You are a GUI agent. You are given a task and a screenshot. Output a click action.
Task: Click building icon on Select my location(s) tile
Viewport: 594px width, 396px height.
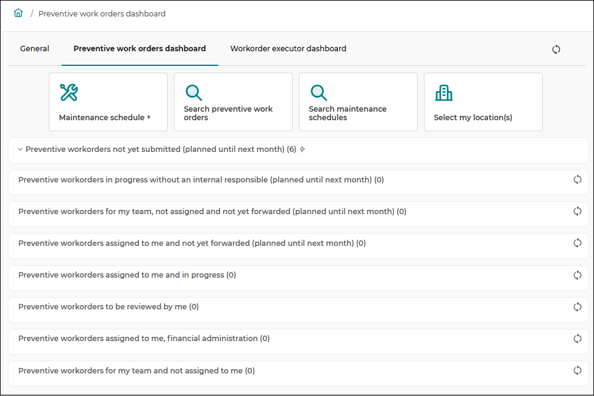click(x=443, y=93)
